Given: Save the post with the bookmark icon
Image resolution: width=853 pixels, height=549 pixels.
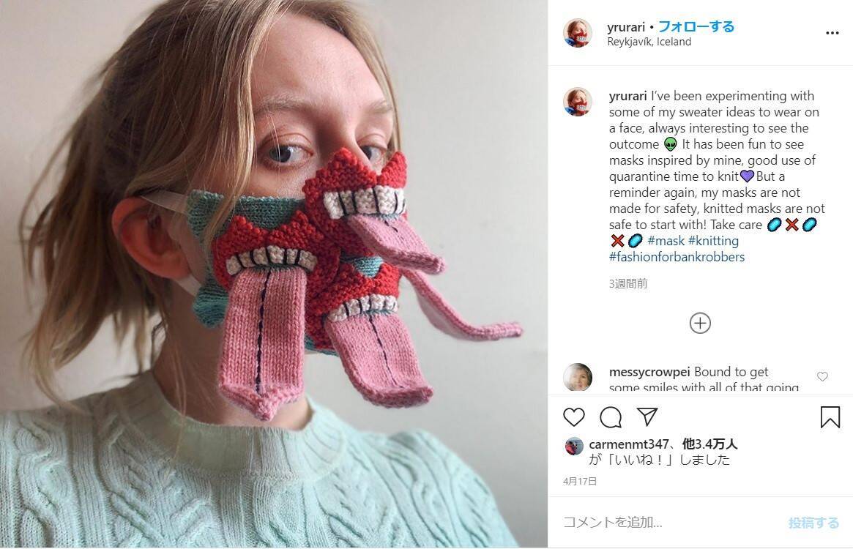Looking at the screenshot, I should pyautogui.click(x=830, y=417).
